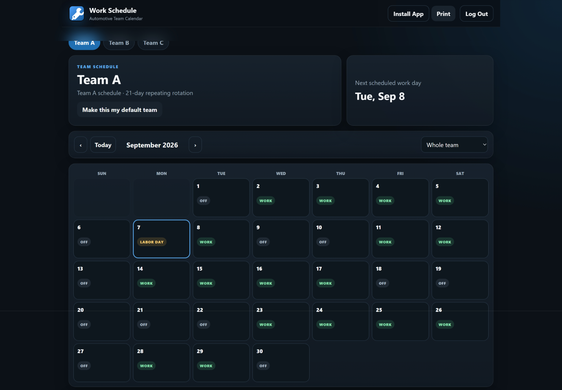
Task: Select September 20 day cell
Action: pyautogui.click(x=102, y=321)
